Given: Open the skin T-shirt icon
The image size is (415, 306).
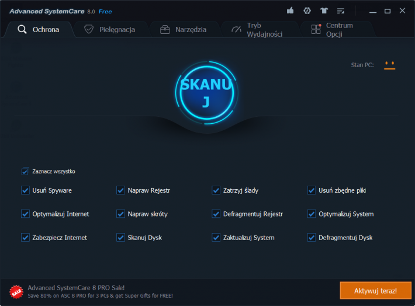Looking at the screenshot, I should pyautogui.click(x=324, y=11).
